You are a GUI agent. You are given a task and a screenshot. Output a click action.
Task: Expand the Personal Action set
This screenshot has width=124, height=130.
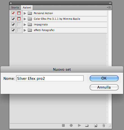point(25,13)
